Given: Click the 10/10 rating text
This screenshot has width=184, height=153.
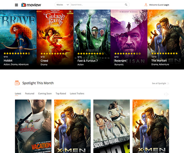Looking at the screenshot, I should pyautogui.click(x=154, y=57).
